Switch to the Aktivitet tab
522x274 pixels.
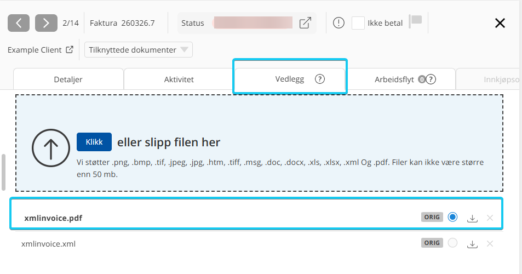[x=179, y=79]
